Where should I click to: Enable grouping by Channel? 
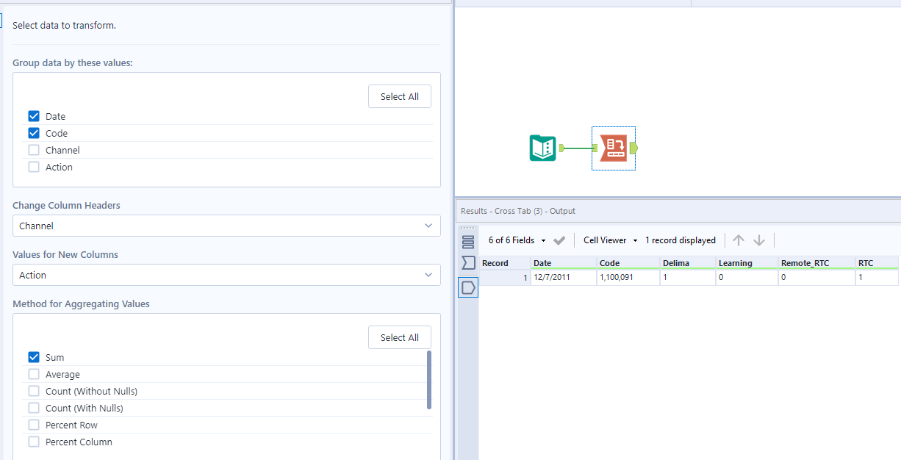pyautogui.click(x=33, y=149)
